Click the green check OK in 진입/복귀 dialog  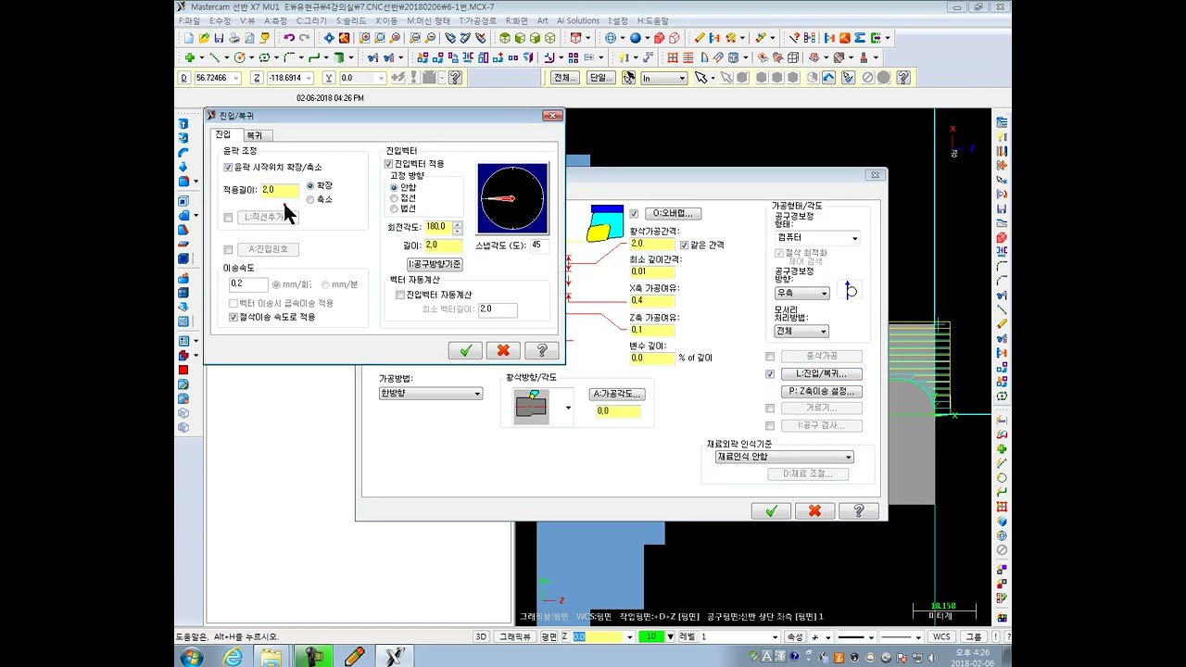tap(465, 350)
